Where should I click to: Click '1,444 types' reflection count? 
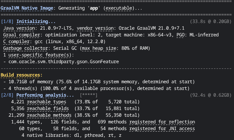tap(25, 122)
